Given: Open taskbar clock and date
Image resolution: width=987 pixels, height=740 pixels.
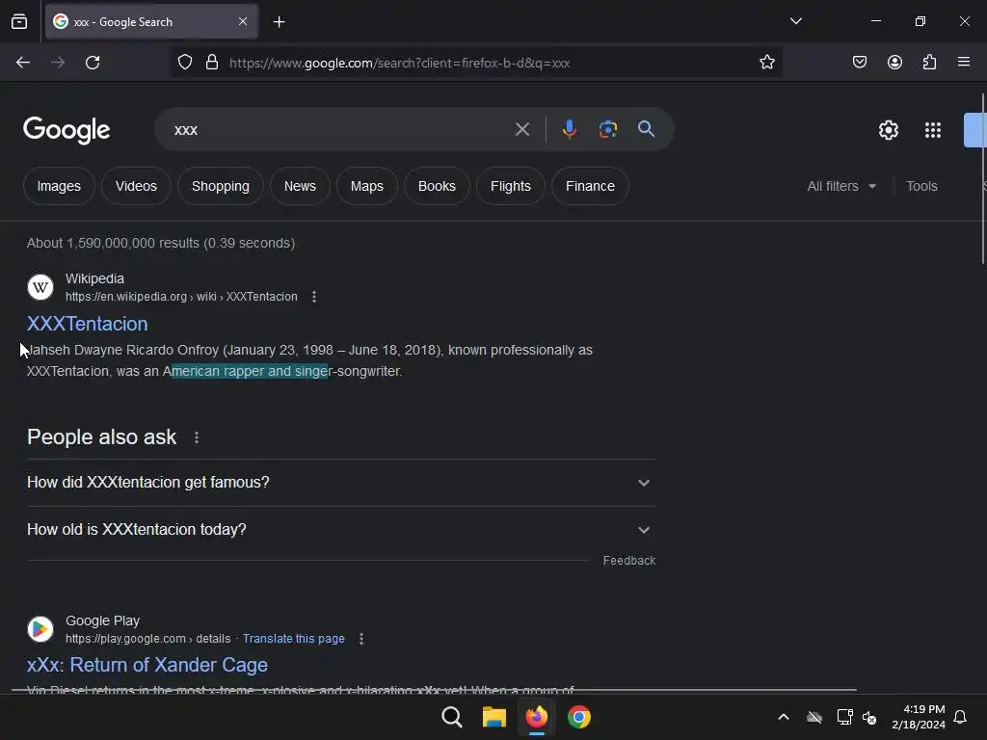Looking at the screenshot, I should (919, 717).
